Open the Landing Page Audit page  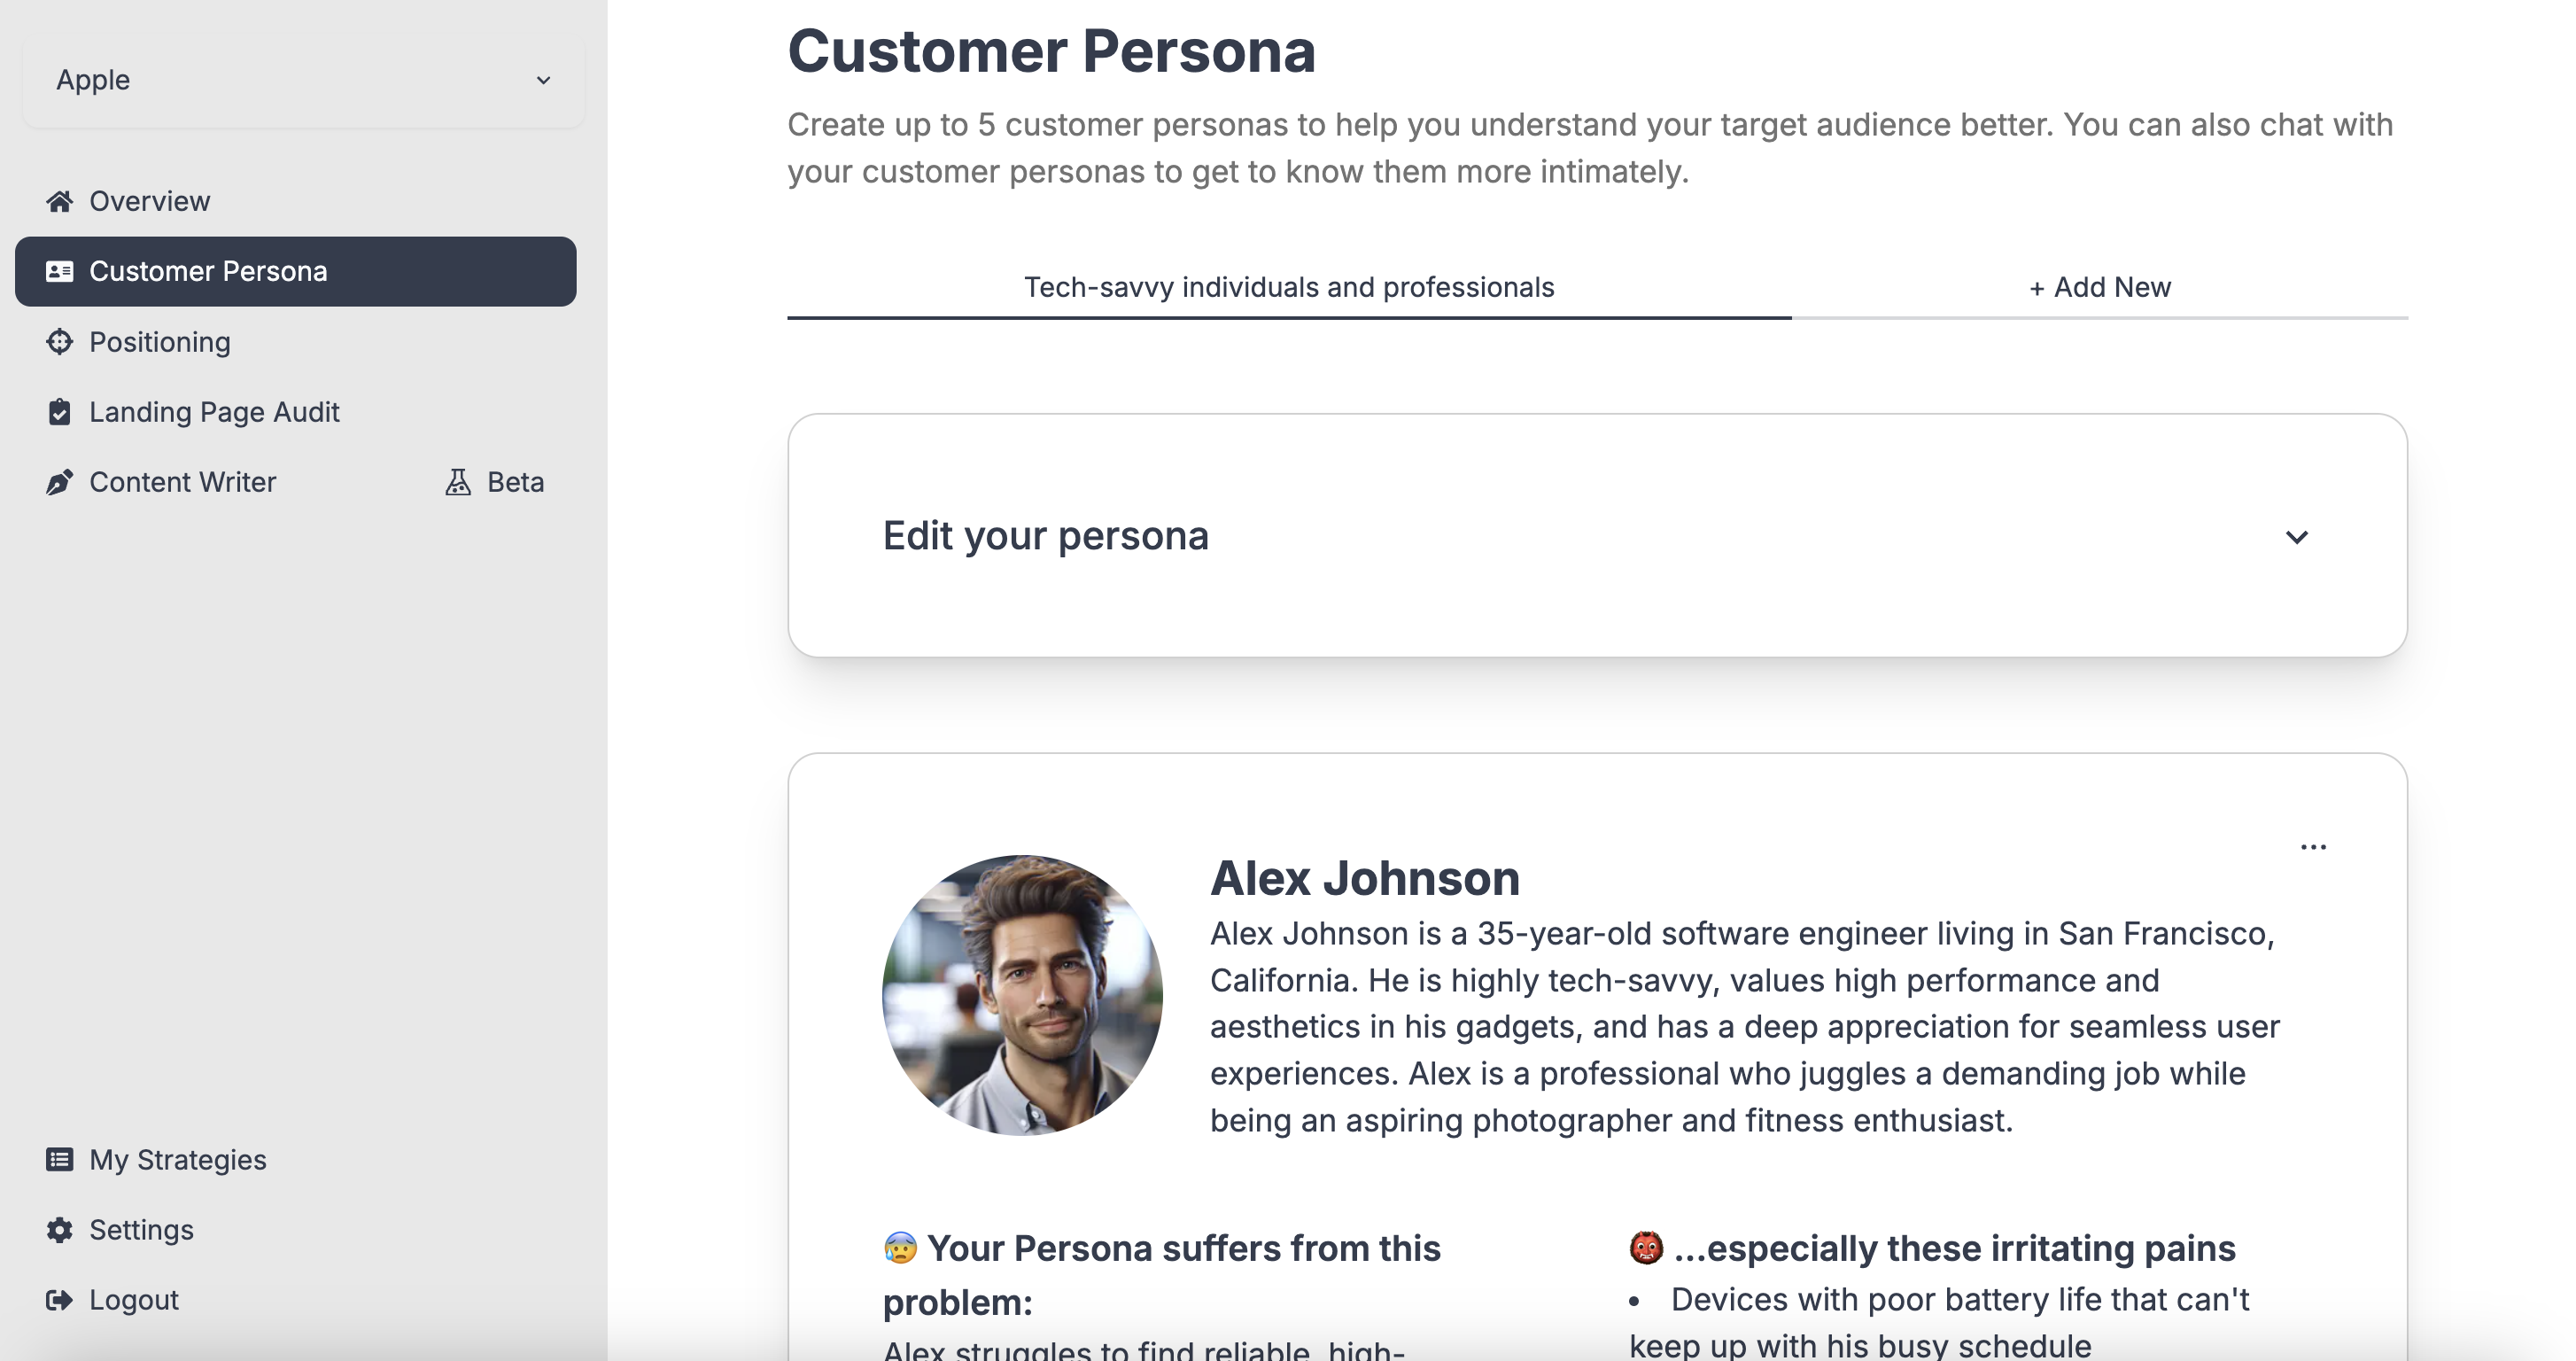point(214,412)
